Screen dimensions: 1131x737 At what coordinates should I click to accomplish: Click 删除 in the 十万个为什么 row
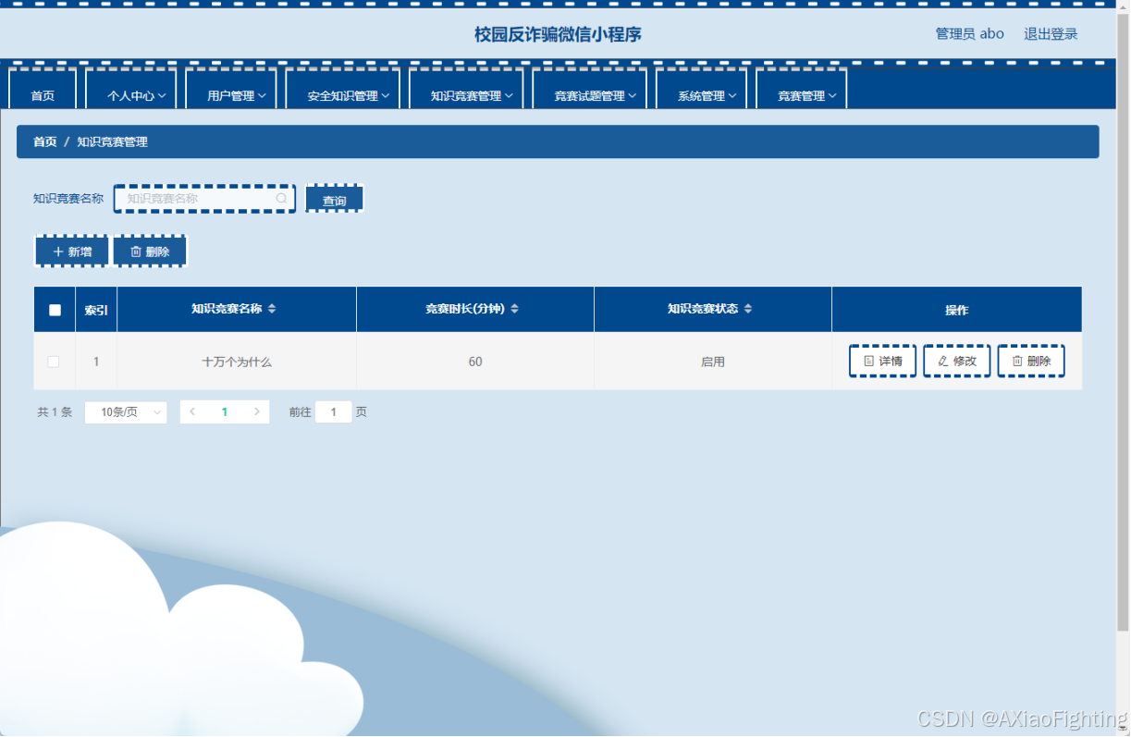tap(1031, 362)
